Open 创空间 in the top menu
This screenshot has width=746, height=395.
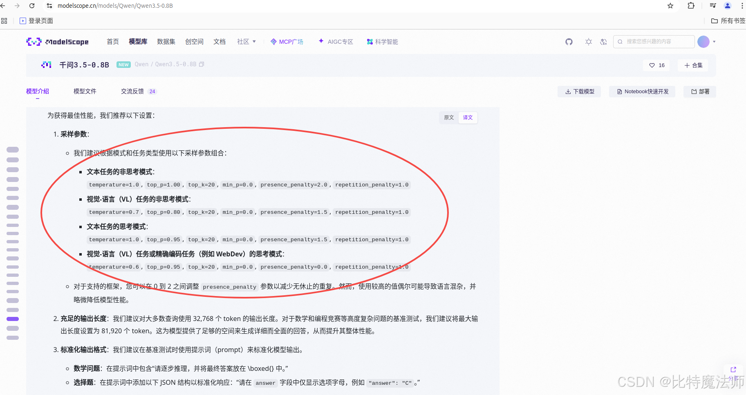pyautogui.click(x=195, y=42)
